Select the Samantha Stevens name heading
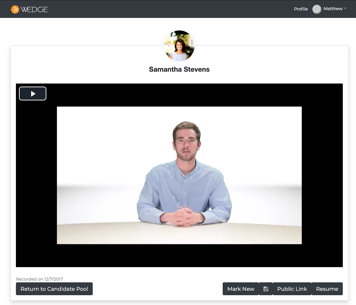Viewport: 356px width, 305px height. click(x=179, y=69)
